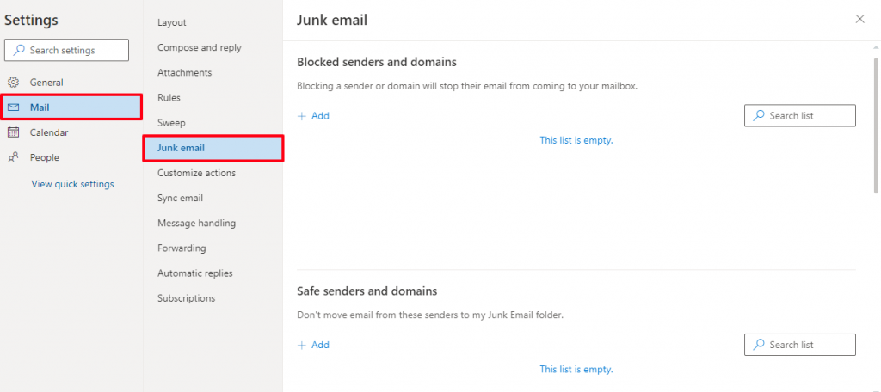Viewport: 881px width, 392px height.
Task: Click the 'Safe senders and domains' heading
Action: click(x=367, y=291)
